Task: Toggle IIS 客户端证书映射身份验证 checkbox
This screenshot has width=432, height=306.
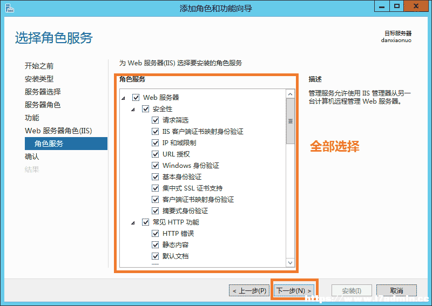Action: pos(155,131)
